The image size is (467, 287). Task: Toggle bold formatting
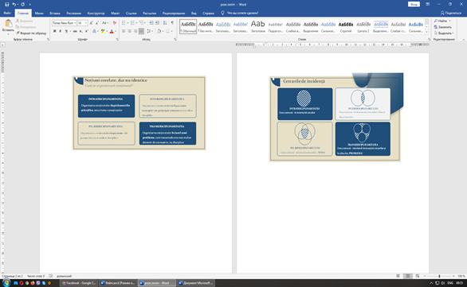point(54,31)
